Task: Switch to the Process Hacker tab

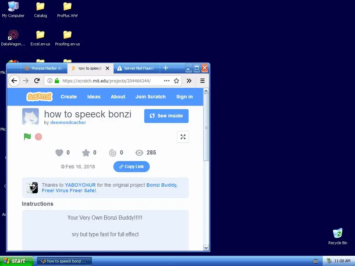Action: 44,68
